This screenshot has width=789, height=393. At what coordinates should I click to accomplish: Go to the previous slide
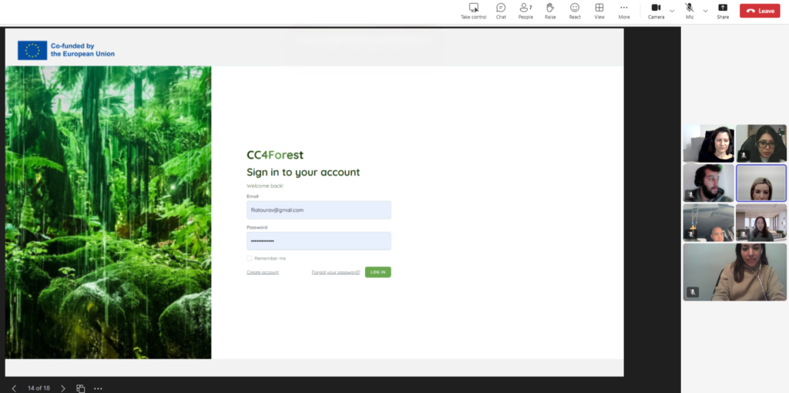point(14,388)
